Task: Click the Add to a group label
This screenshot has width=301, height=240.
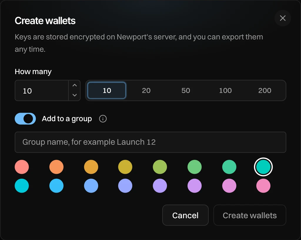Action: (67, 119)
